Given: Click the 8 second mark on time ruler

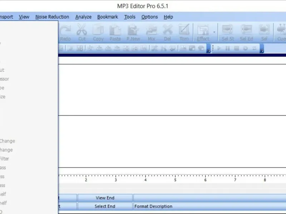Looking at the screenshot, I should [x=265, y=180].
